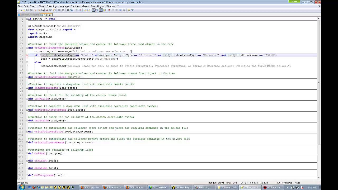This screenshot has height=190, width=338.
Task: Click the taskbar clock showing 2:41 PM
Action: [x=312, y=187]
